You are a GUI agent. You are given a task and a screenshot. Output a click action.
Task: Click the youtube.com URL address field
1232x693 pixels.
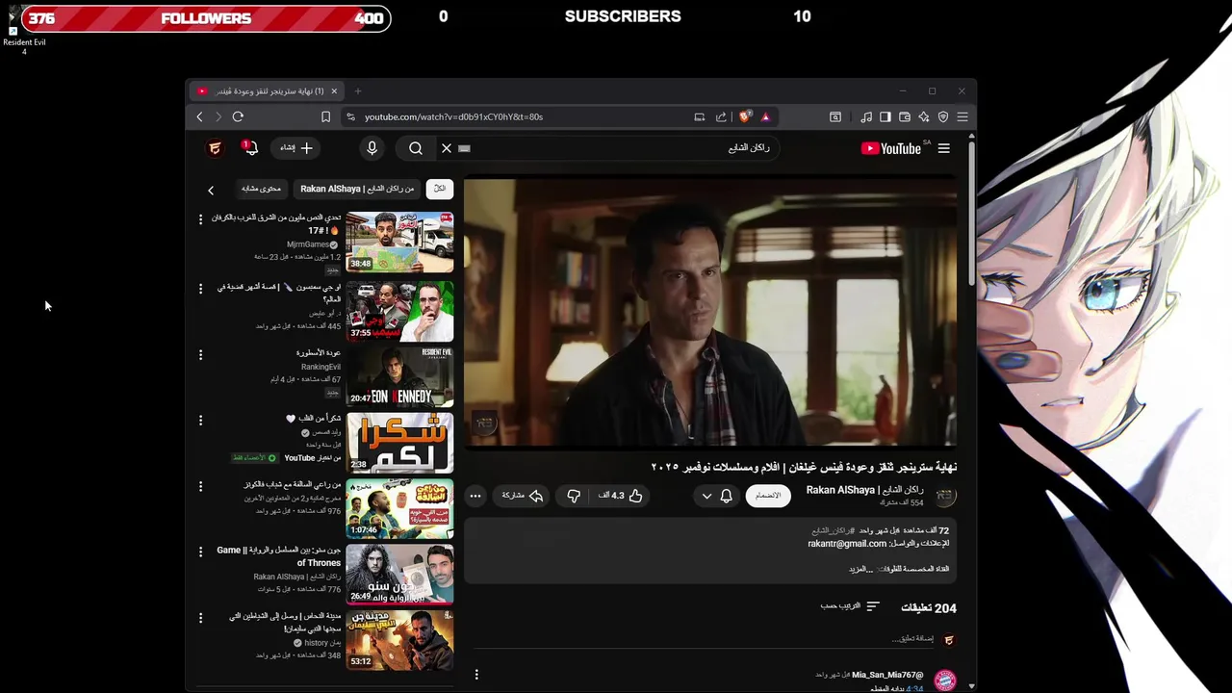coord(520,116)
